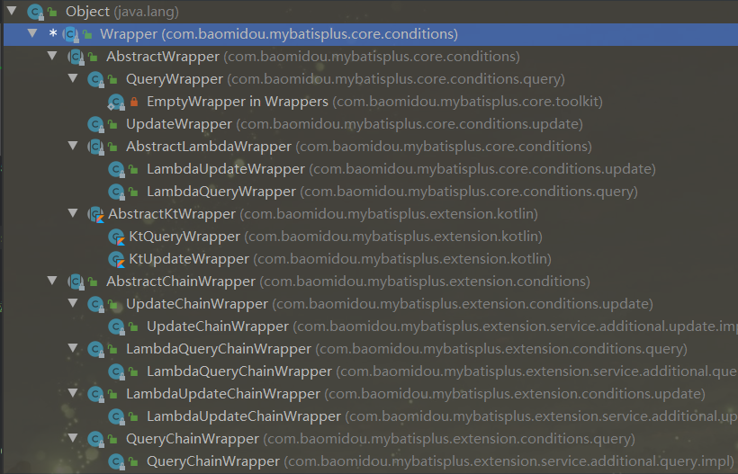Collapse the Wrapper node arrow
Image resolution: width=738 pixels, height=474 pixels.
[x=32, y=33]
